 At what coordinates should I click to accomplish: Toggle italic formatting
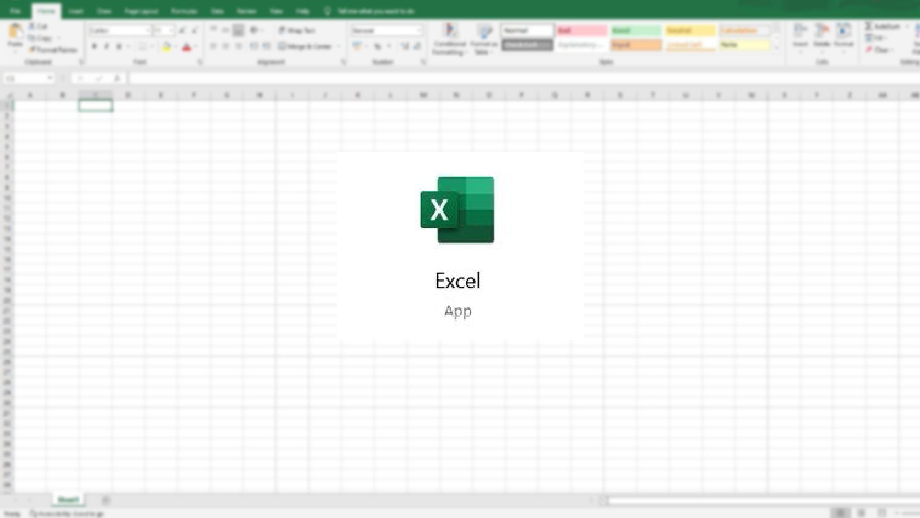[106, 46]
